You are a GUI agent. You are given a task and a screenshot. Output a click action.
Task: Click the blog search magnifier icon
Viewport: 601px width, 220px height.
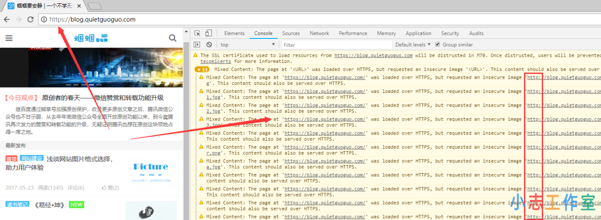(173, 38)
